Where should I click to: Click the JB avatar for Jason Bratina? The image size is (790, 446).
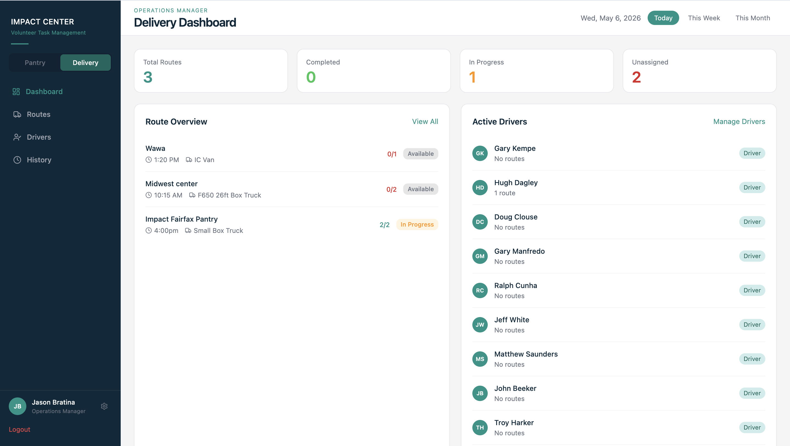[18, 406]
